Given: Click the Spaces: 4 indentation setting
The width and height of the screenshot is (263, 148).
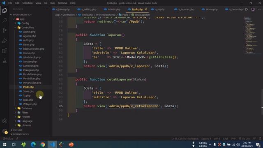Looking at the screenshot, I should pyautogui.click(x=206, y=139).
